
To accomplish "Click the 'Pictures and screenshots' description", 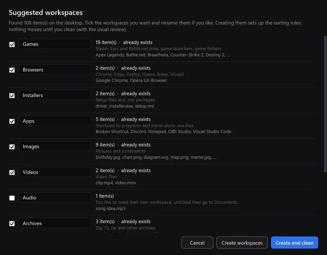I will tap(121, 151).
